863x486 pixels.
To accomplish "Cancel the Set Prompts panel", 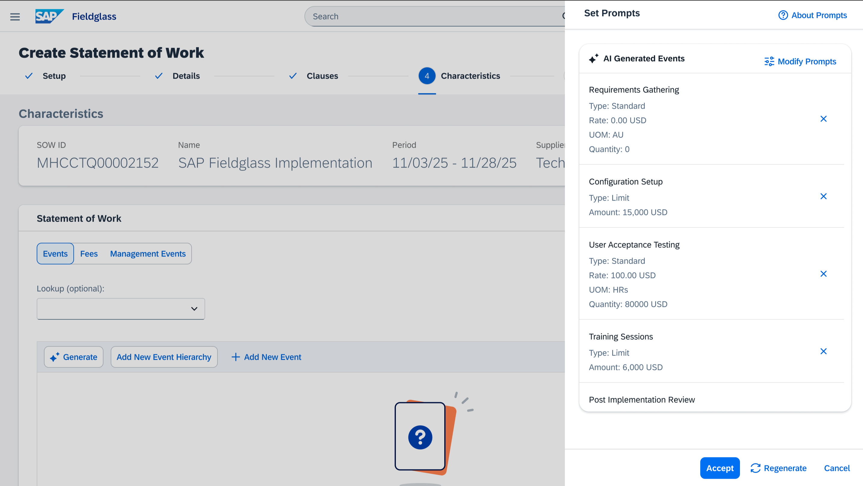I will 837,468.
